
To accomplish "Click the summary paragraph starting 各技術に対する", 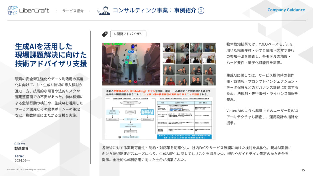I will coord(197,154).
